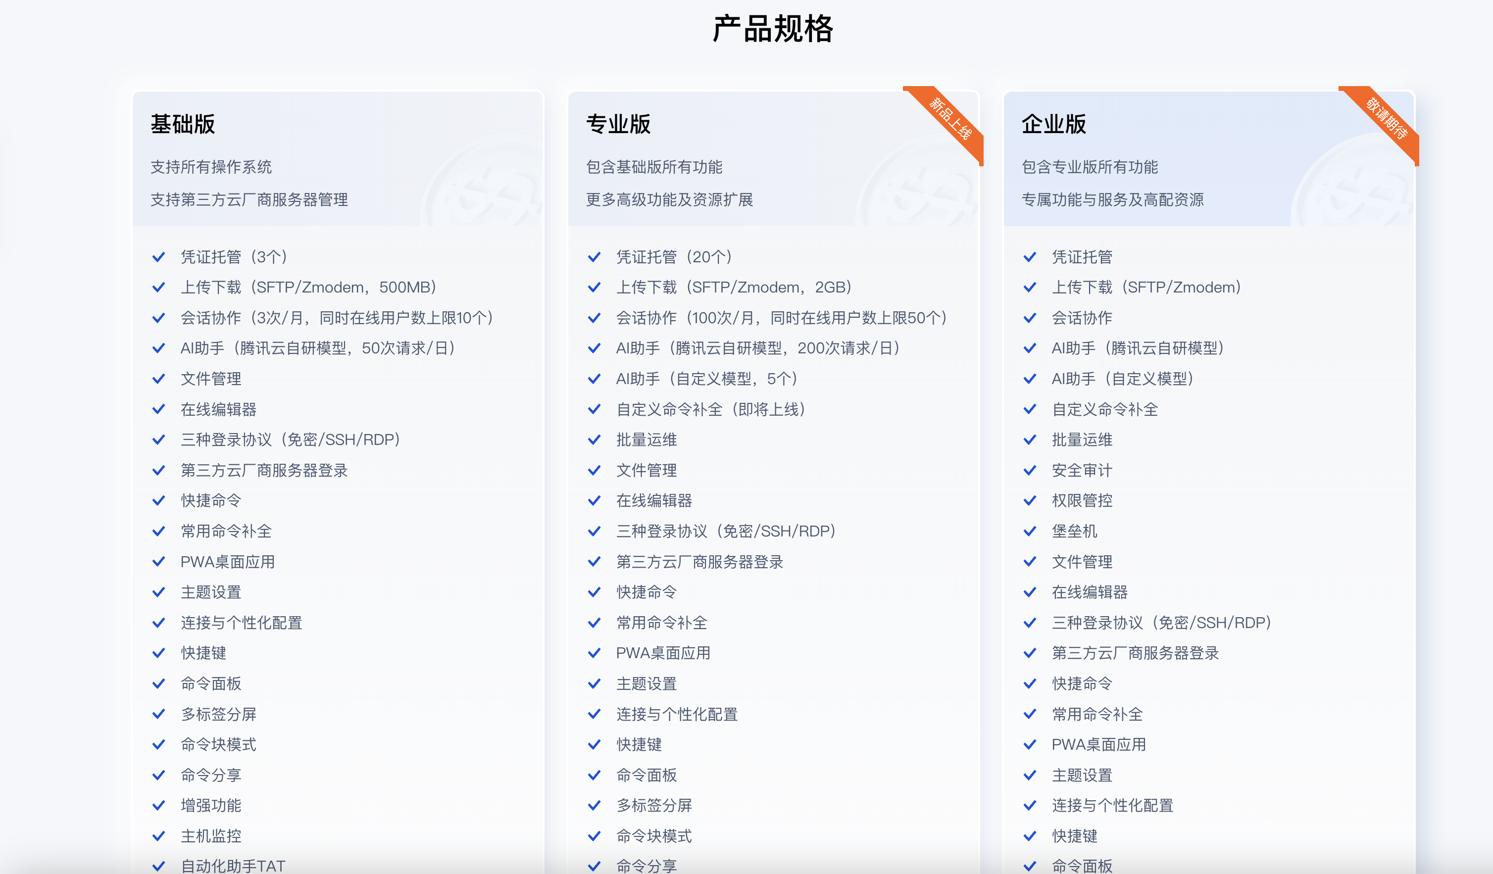Click checkmark beside 凭证托管（20个）
The height and width of the screenshot is (874, 1493).
[x=594, y=257]
